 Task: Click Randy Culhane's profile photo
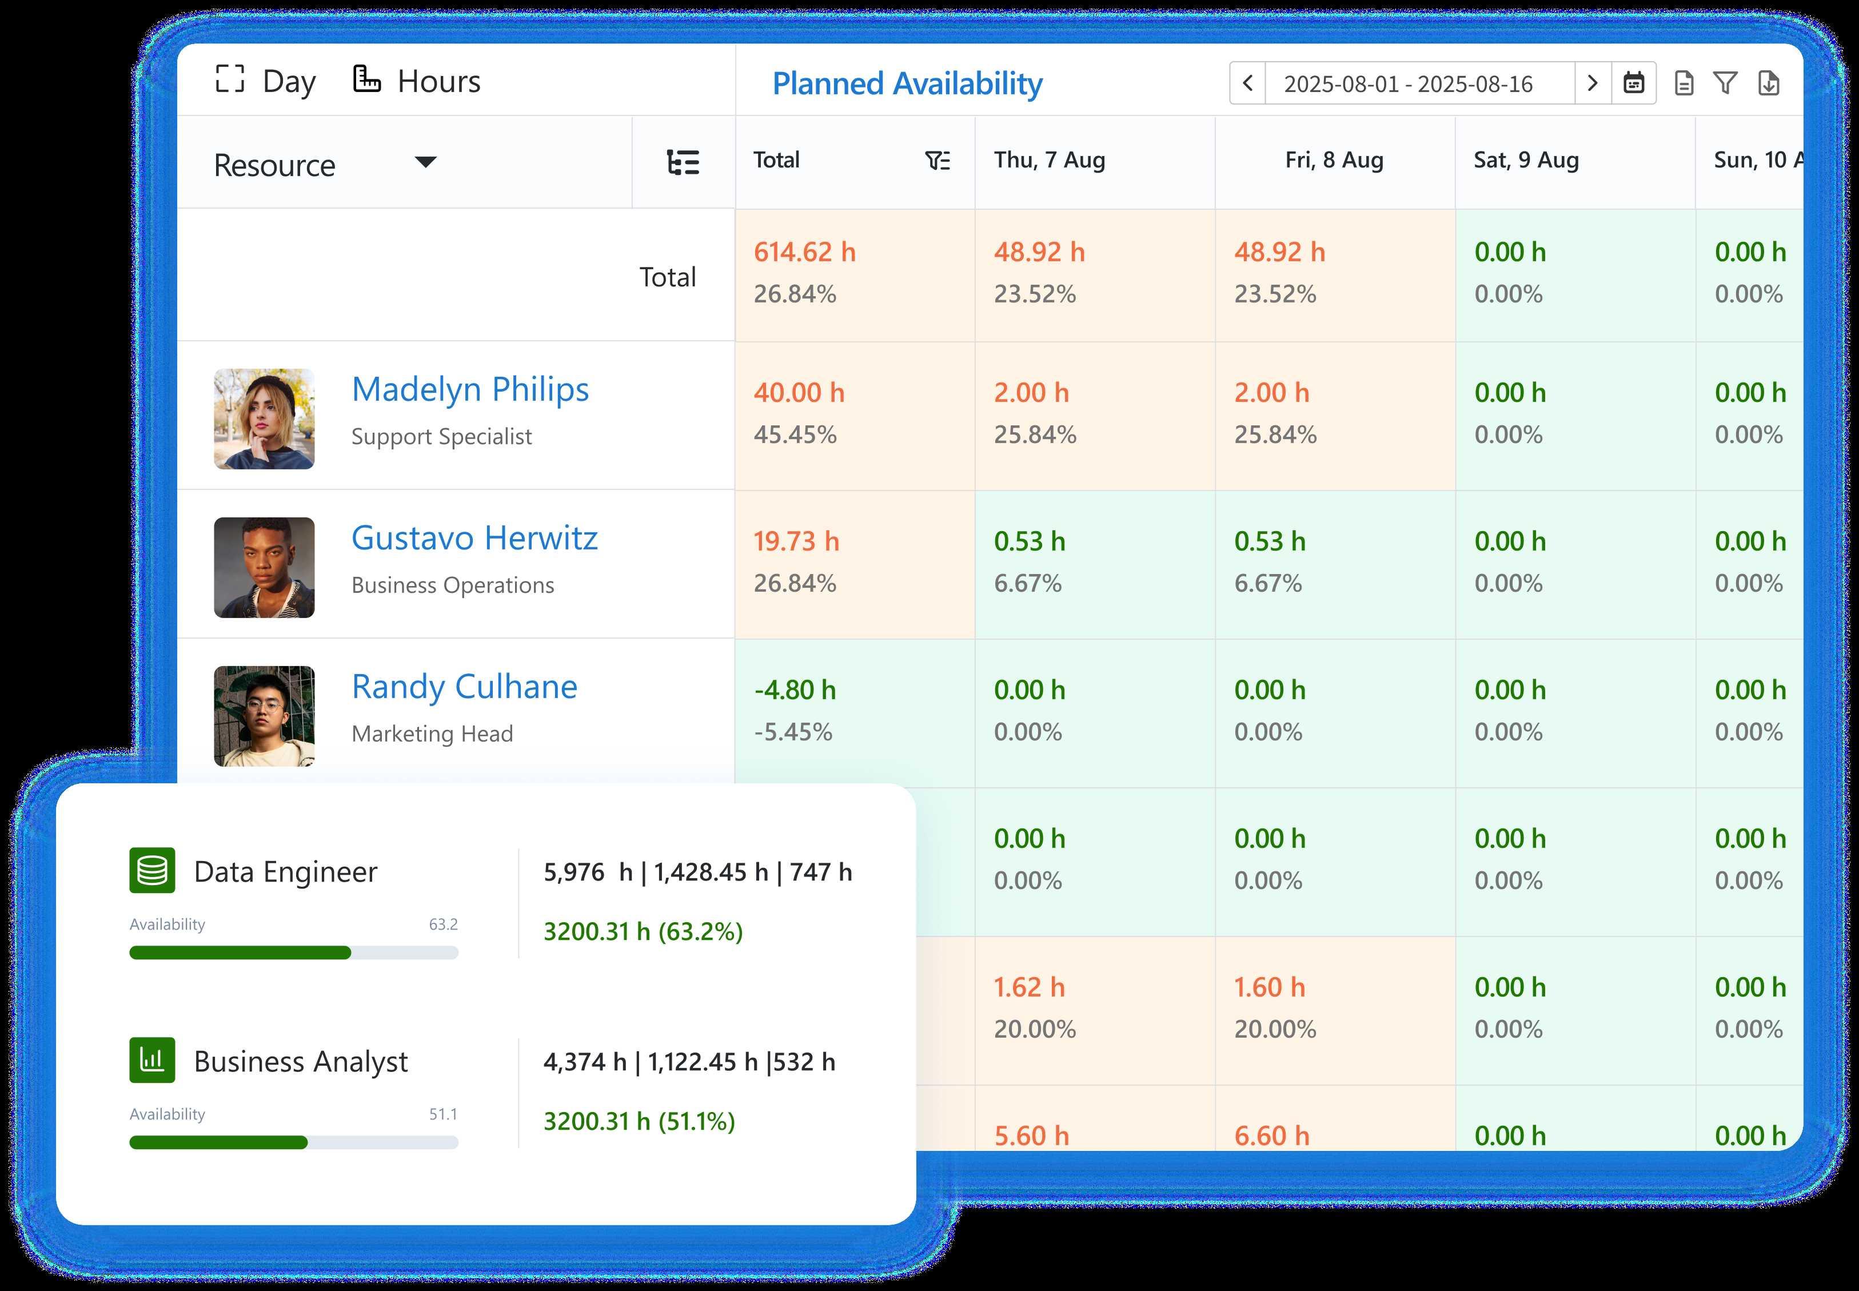[264, 716]
